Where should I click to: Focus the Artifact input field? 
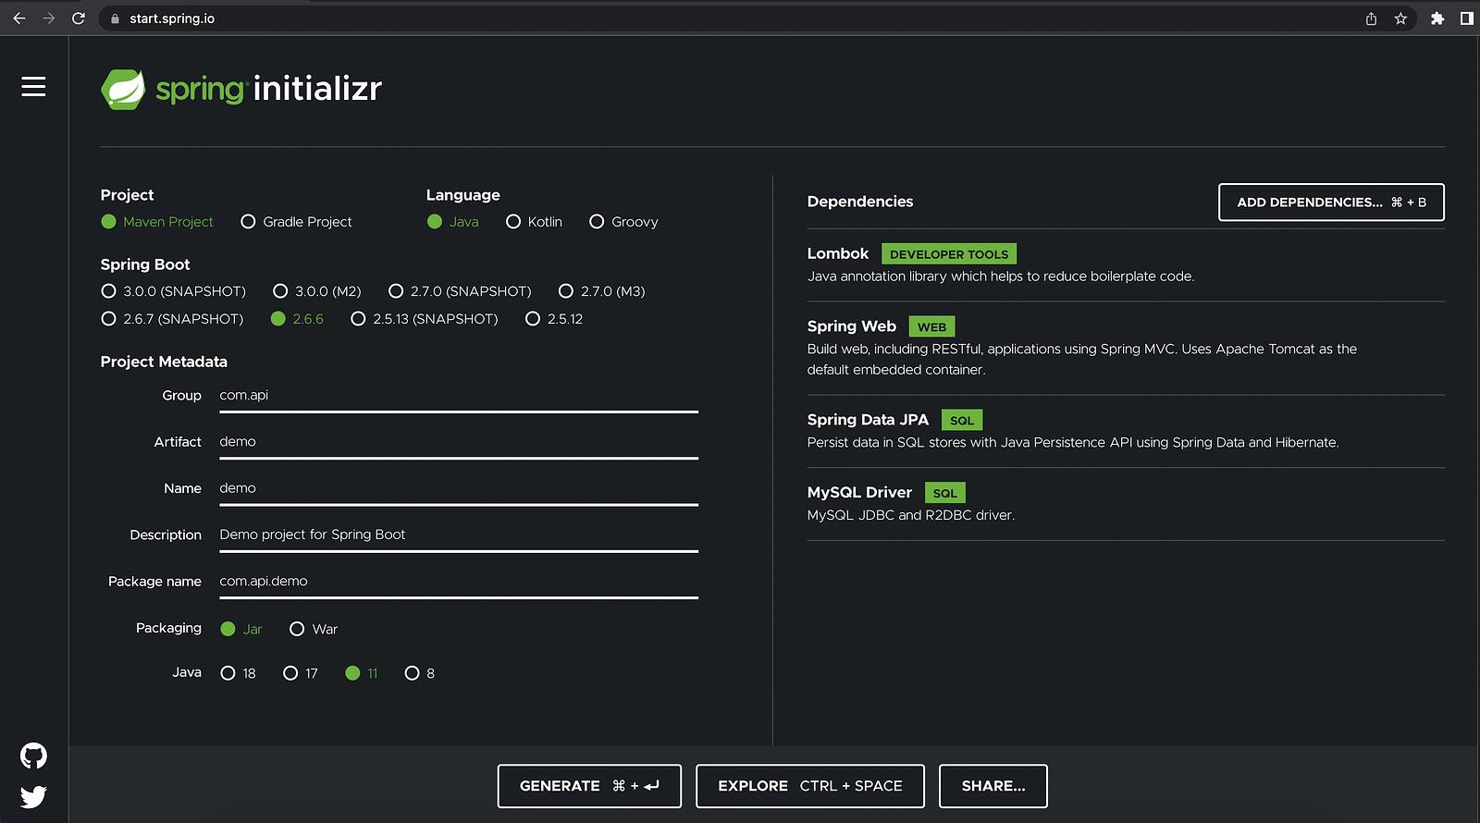coord(459,442)
